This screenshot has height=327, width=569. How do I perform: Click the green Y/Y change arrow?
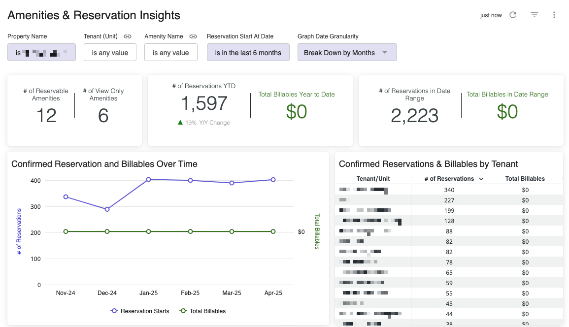click(180, 123)
